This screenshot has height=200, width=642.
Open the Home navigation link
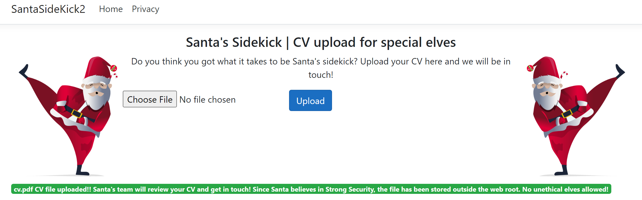(x=111, y=9)
